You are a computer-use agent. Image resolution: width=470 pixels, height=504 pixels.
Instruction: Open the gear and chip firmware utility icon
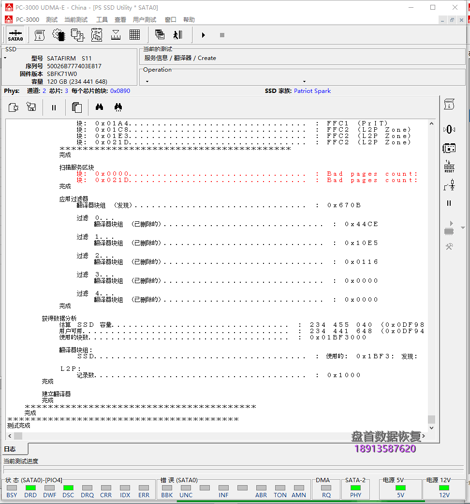coord(59,35)
